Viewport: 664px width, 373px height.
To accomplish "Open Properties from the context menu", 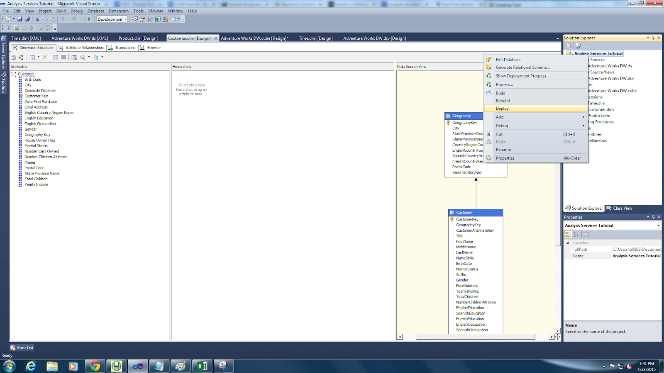I will 536,158.
